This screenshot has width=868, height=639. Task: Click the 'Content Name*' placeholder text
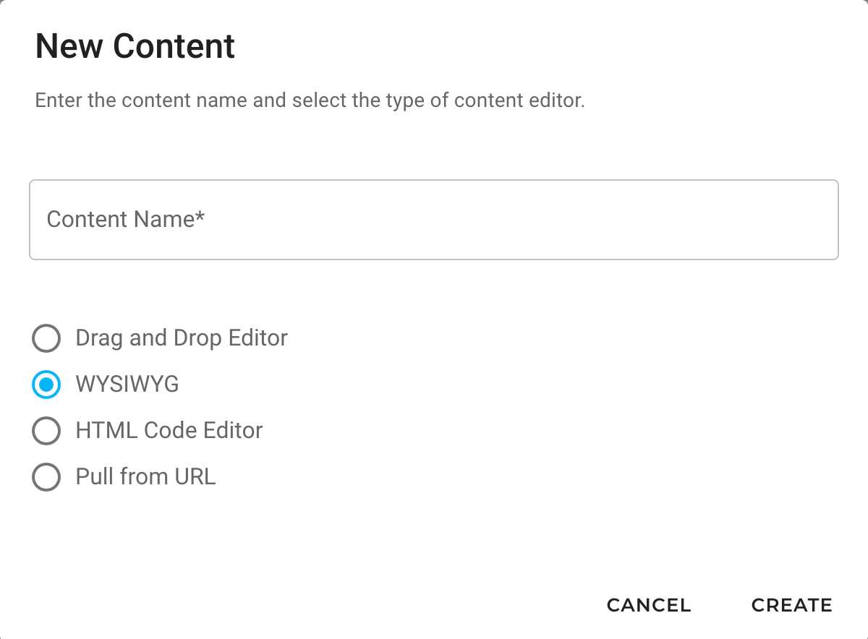click(x=126, y=219)
